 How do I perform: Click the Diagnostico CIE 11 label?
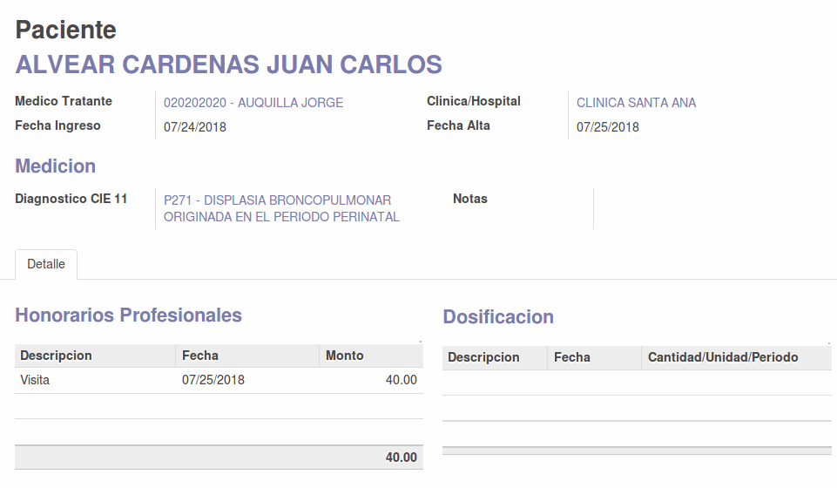(x=71, y=199)
